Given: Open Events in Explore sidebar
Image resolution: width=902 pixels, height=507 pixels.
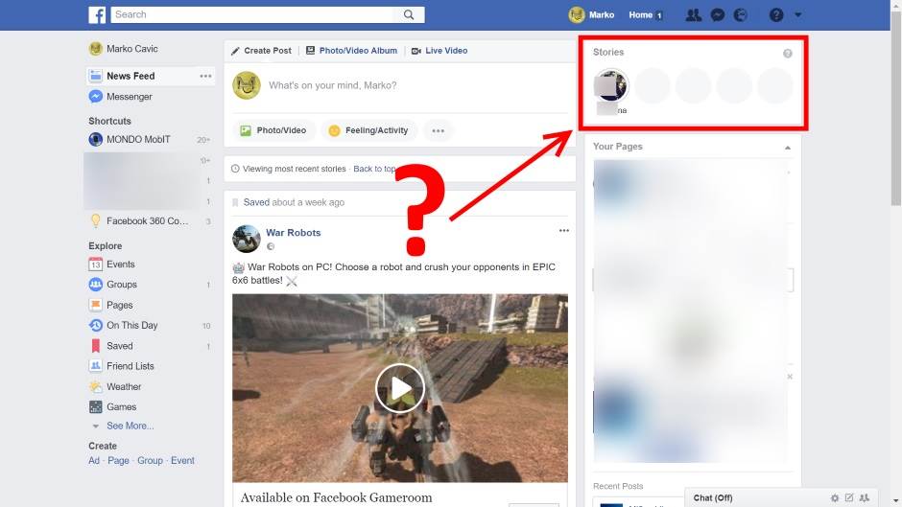Looking at the screenshot, I should pyautogui.click(x=120, y=265).
